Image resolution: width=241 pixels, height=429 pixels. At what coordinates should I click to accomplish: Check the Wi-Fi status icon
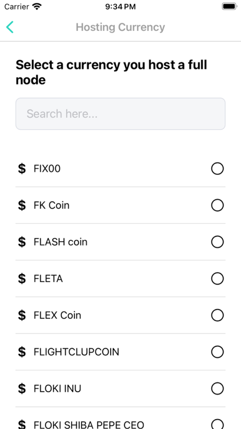pyautogui.click(x=37, y=6)
